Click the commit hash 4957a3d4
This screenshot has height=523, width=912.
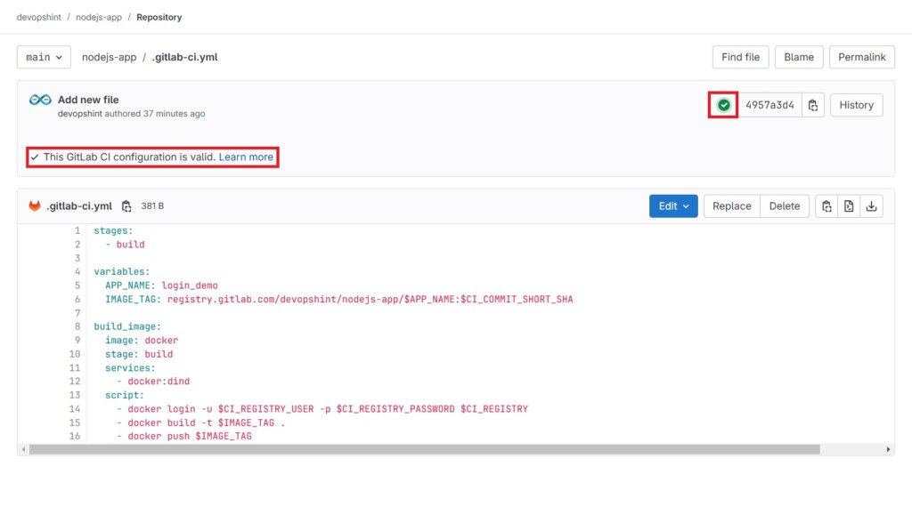click(769, 105)
